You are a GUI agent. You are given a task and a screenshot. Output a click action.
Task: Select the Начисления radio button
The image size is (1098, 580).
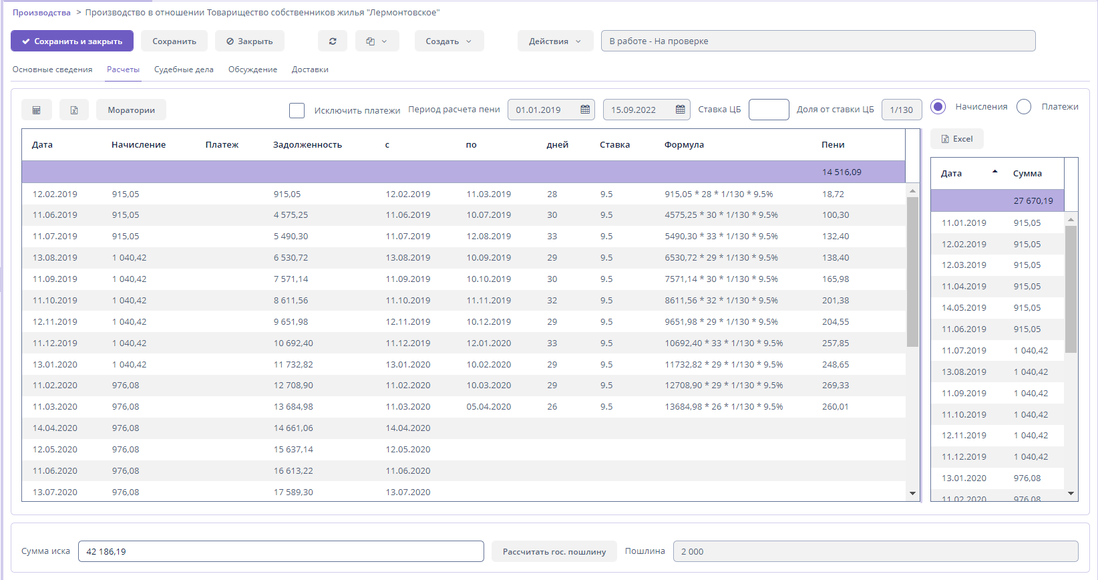938,107
